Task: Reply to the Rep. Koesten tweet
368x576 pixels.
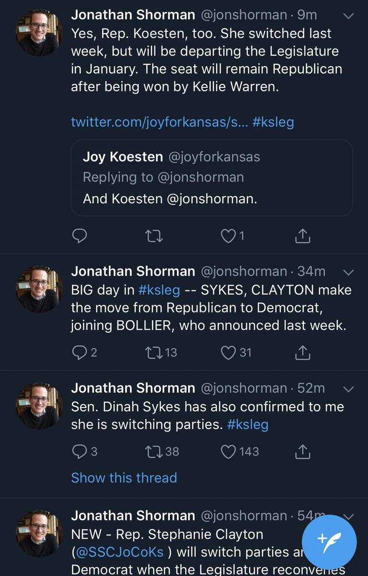Action: point(80,236)
